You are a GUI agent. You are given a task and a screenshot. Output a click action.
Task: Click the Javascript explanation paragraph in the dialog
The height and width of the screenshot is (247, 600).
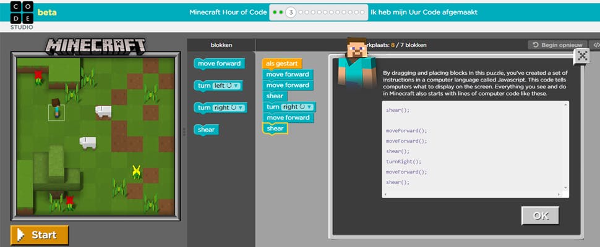coord(475,83)
